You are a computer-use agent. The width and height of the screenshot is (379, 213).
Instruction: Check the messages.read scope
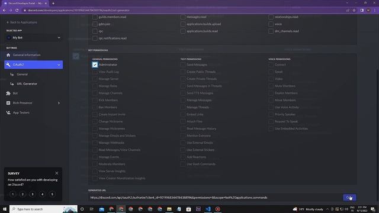[183, 17]
